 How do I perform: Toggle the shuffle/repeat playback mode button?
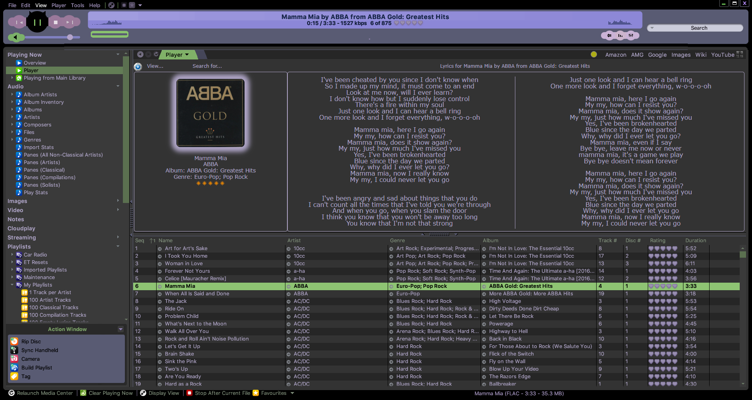[x=609, y=36]
